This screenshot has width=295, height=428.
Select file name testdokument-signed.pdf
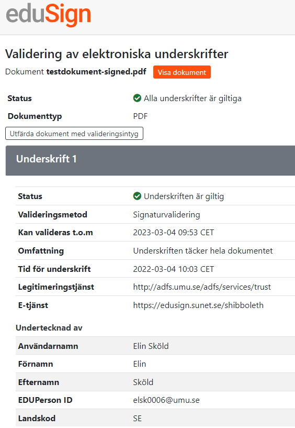click(96, 72)
